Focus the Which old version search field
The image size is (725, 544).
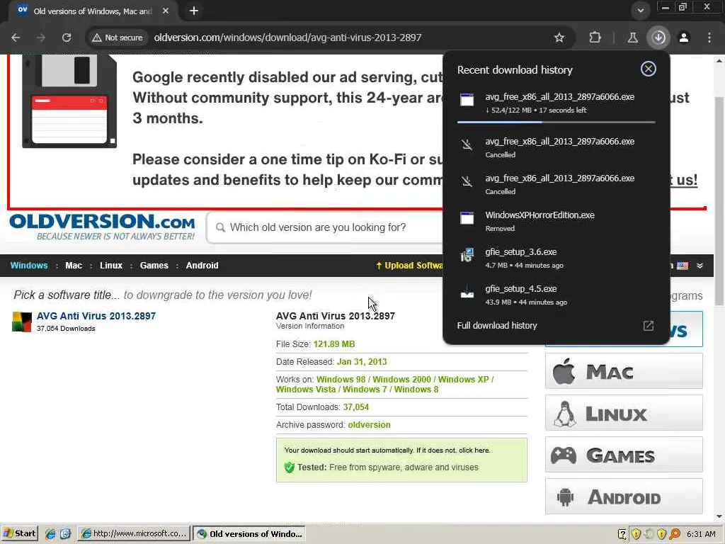coord(326,227)
